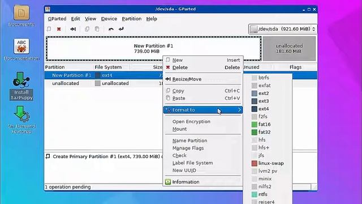The image size is (362, 204).
Task: Pick hfs in the Format to submenu
Action: click(x=268, y=140)
